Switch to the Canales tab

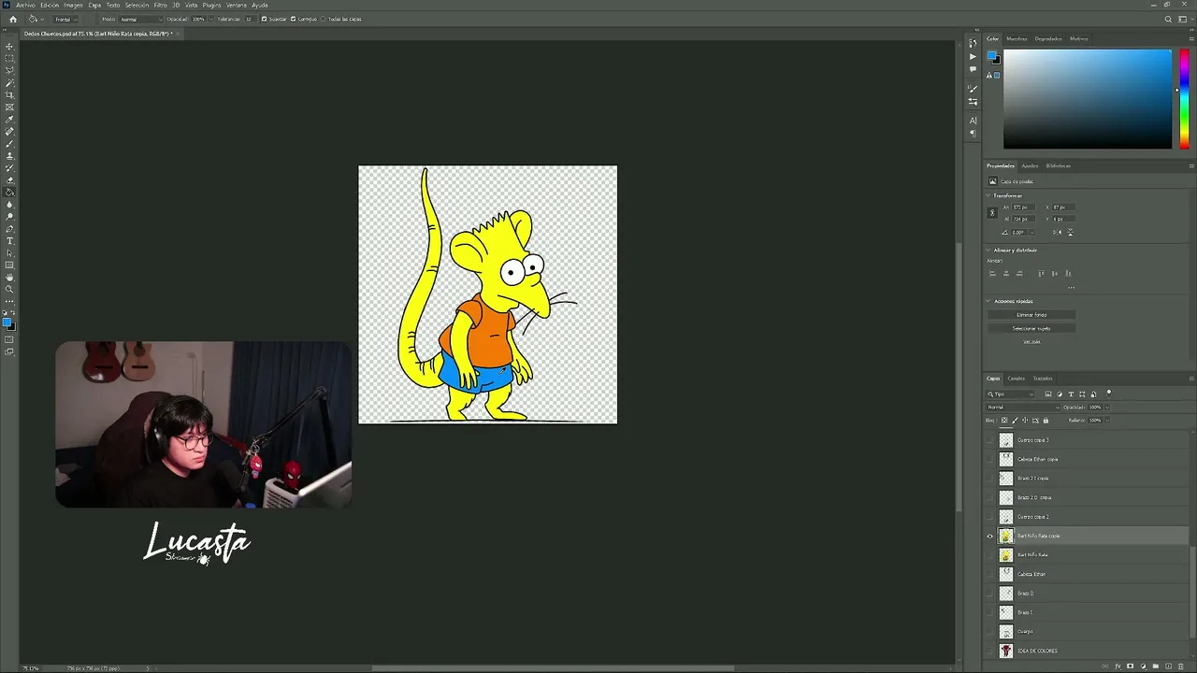pyautogui.click(x=1016, y=379)
